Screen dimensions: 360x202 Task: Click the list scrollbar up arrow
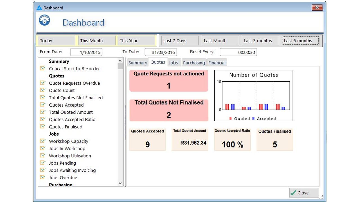(x=120, y=61)
